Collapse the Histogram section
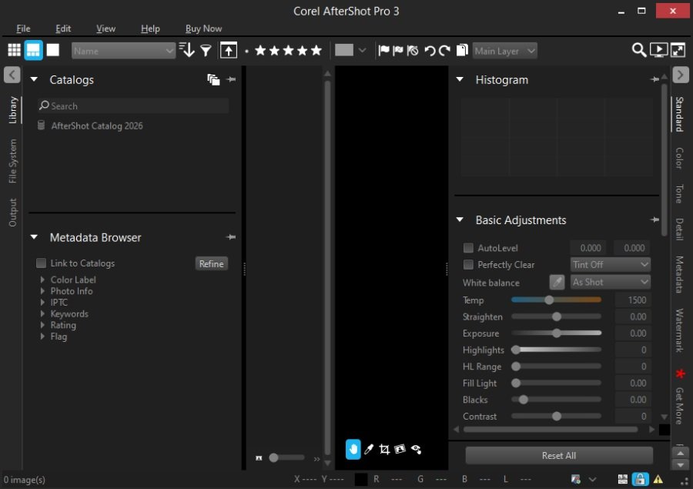693x489 pixels. click(460, 79)
